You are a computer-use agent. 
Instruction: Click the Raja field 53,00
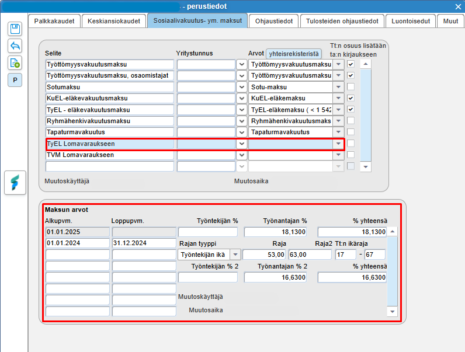(x=264, y=255)
